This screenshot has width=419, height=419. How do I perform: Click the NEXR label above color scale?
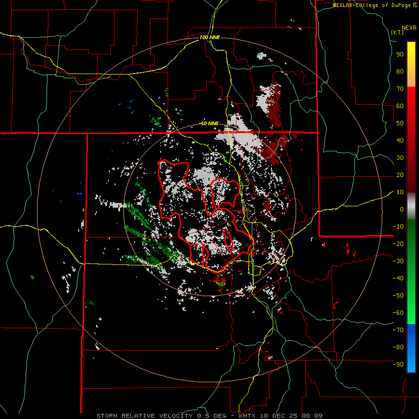(x=409, y=28)
